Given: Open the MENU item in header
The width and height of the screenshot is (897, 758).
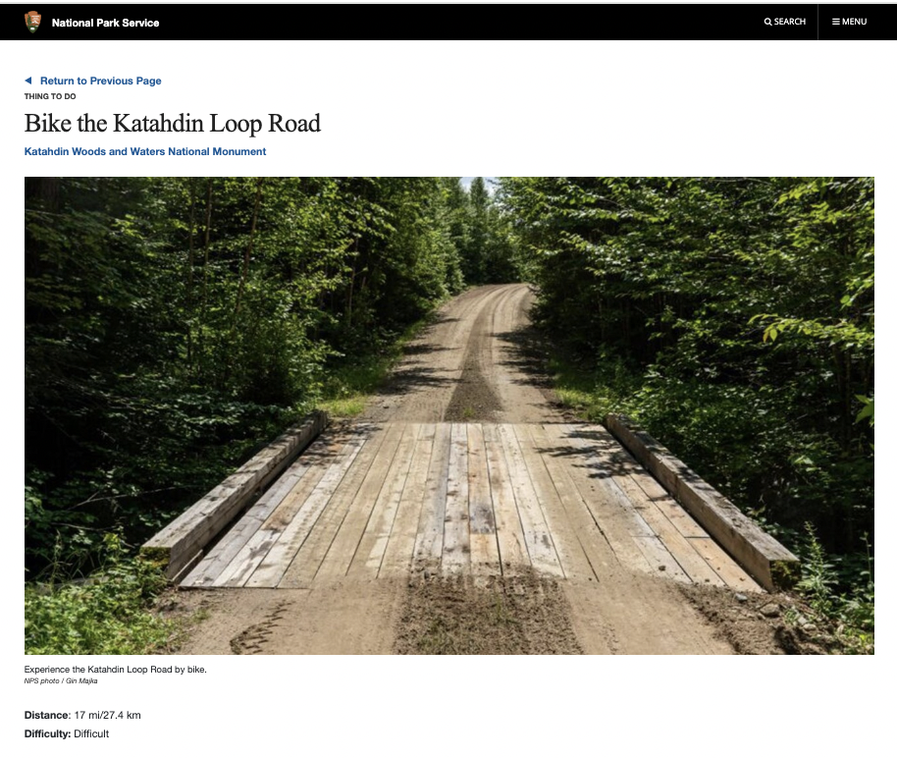Looking at the screenshot, I should click(x=854, y=22).
